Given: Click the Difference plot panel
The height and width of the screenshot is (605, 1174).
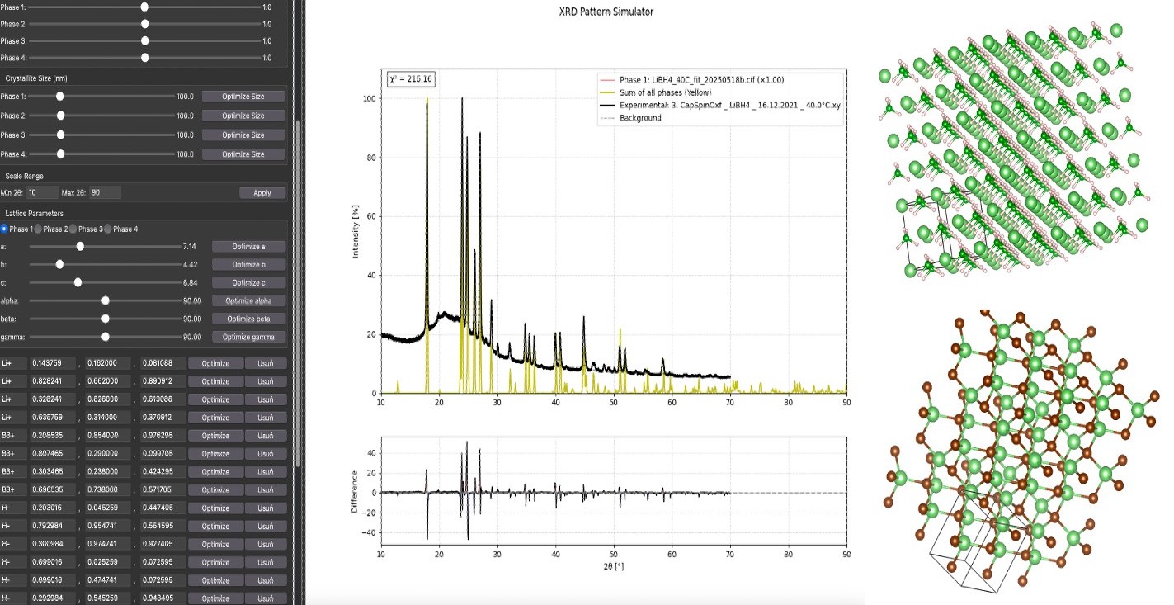Looking at the screenshot, I should (614, 492).
